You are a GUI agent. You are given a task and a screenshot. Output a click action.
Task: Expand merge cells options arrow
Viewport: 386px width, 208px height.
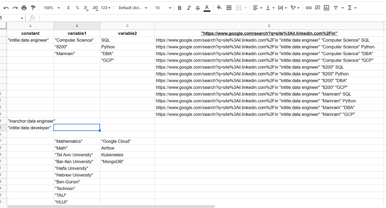(246, 8)
